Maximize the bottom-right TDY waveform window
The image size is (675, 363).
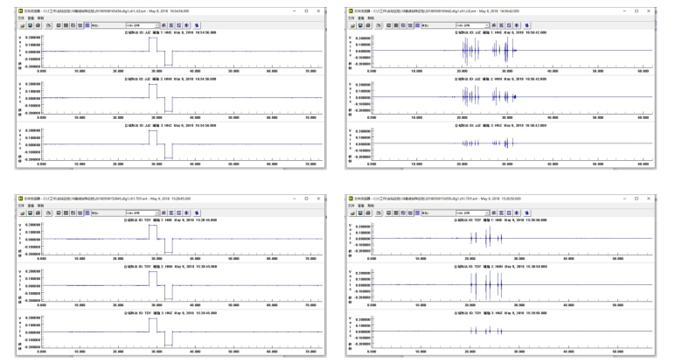click(649, 196)
